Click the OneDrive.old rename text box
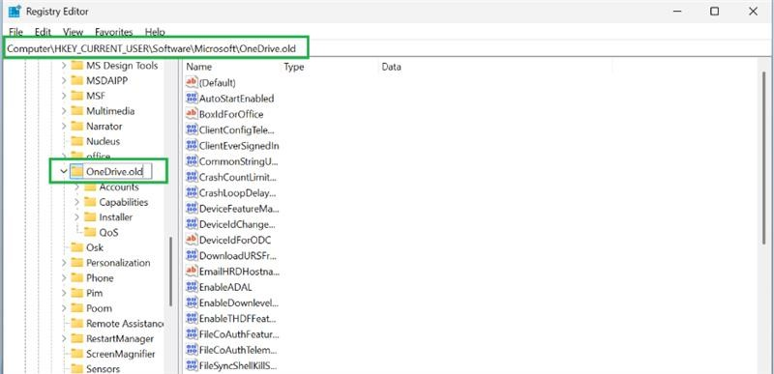This screenshot has width=774, height=374. tap(117, 171)
